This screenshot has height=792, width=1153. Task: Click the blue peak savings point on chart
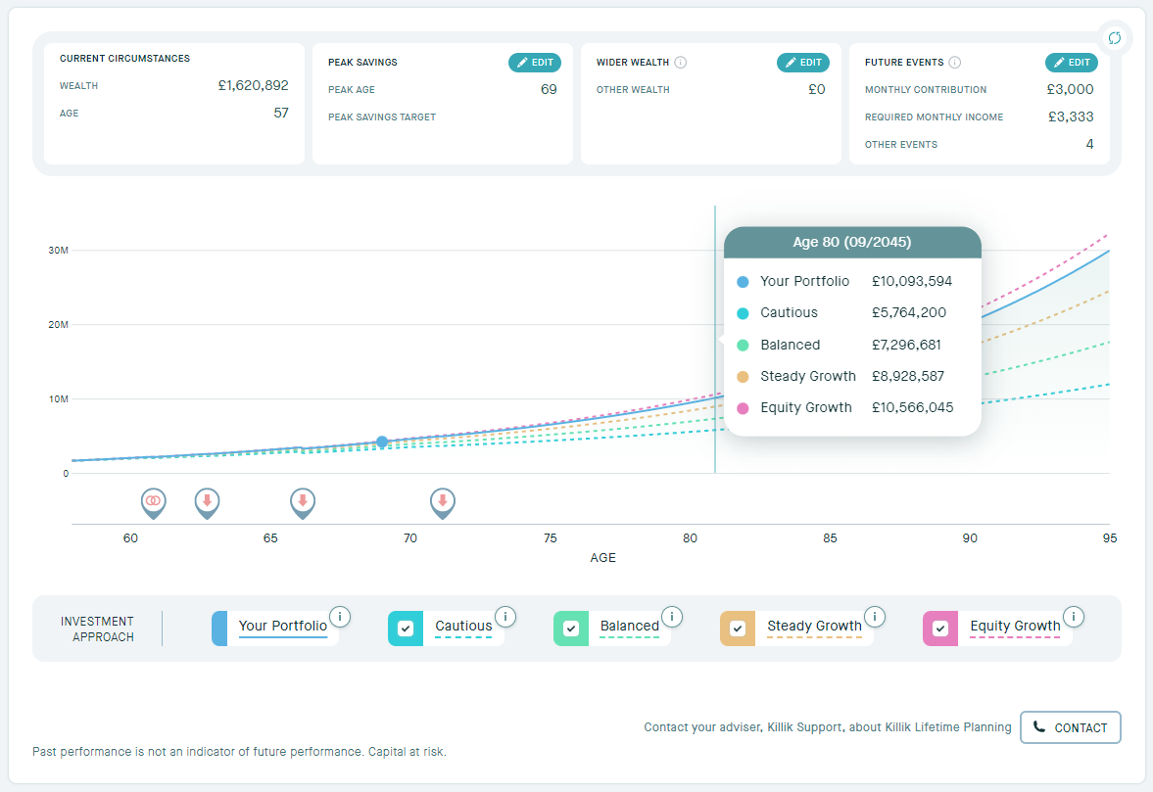[382, 443]
